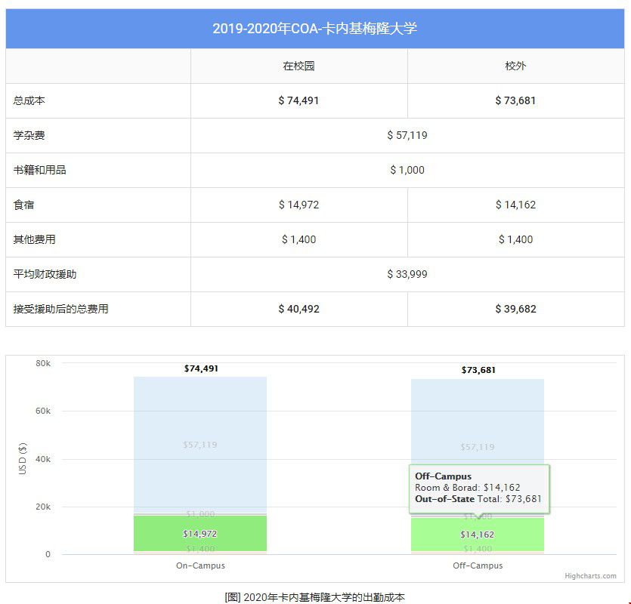Screen dimensions: 631x604
Task: Click the 80k y-axis tick label
Action: point(43,363)
